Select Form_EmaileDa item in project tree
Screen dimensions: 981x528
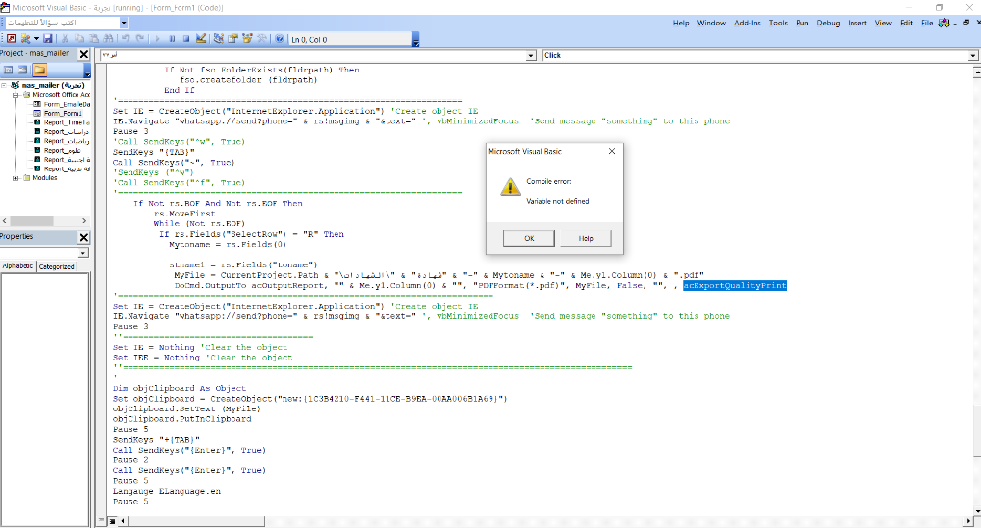coord(67,105)
